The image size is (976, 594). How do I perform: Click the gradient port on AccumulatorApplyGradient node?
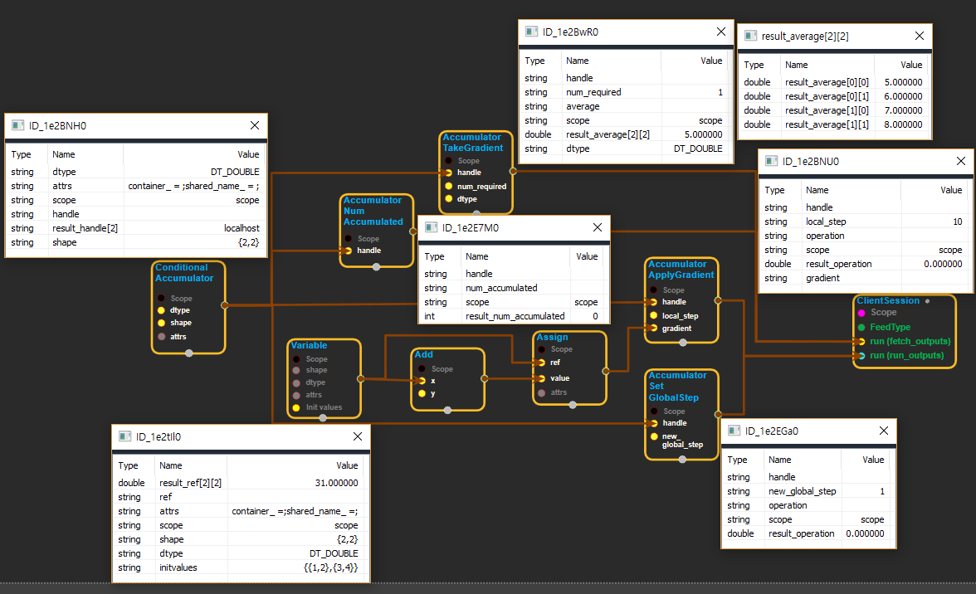pos(653,329)
